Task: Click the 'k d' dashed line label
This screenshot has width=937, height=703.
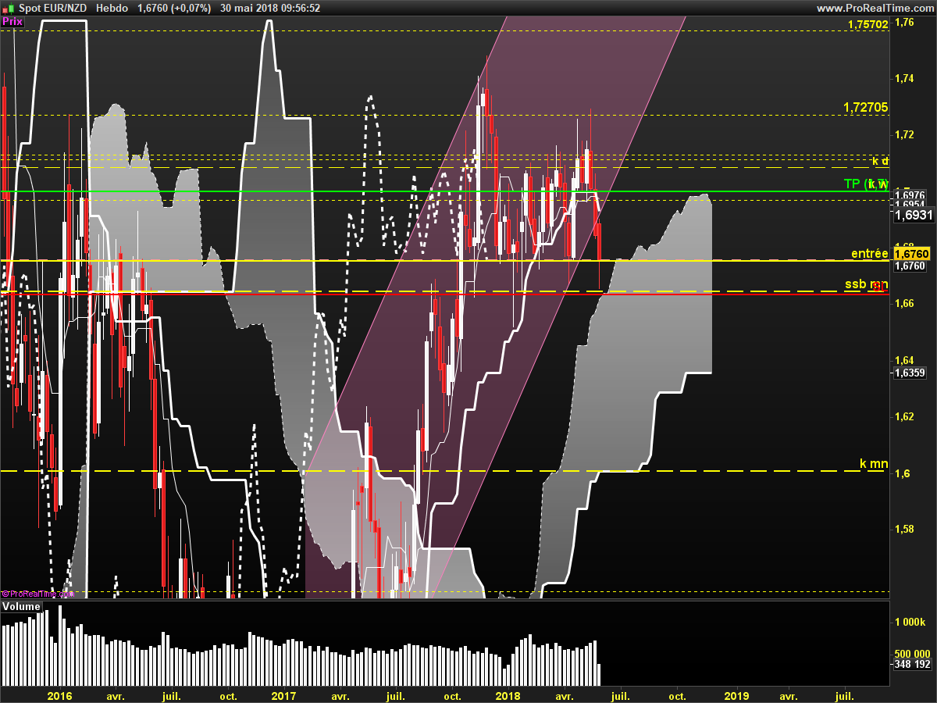Action: pos(880,161)
